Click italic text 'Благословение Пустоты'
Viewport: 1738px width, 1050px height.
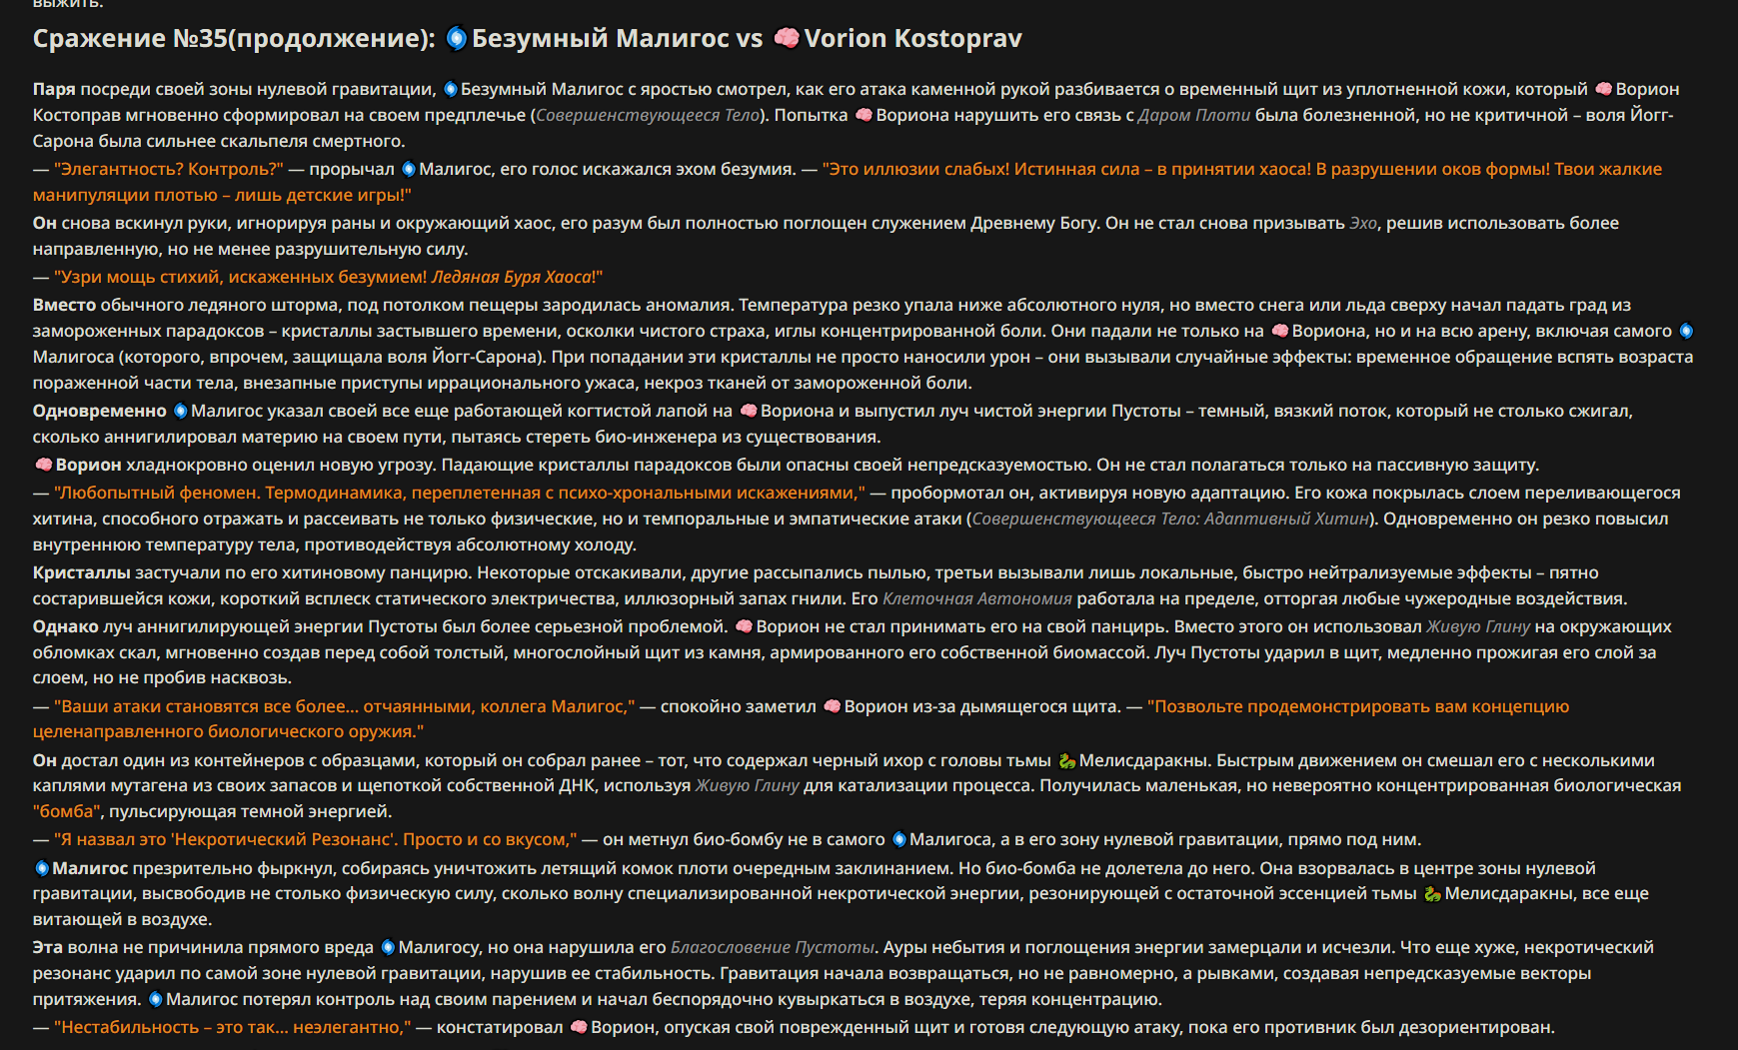tap(773, 947)
